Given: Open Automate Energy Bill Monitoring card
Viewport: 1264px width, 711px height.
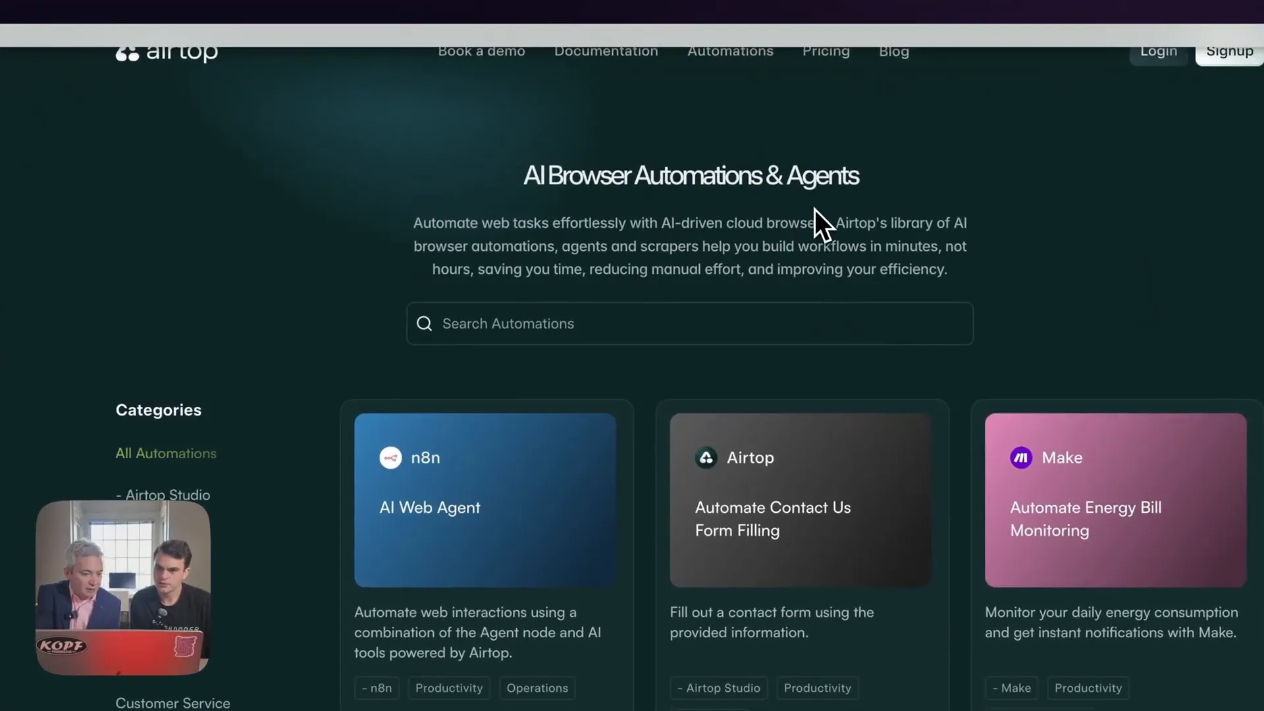Looking at the screenshot, I should pyautogui.click(x=1115, y=500).
